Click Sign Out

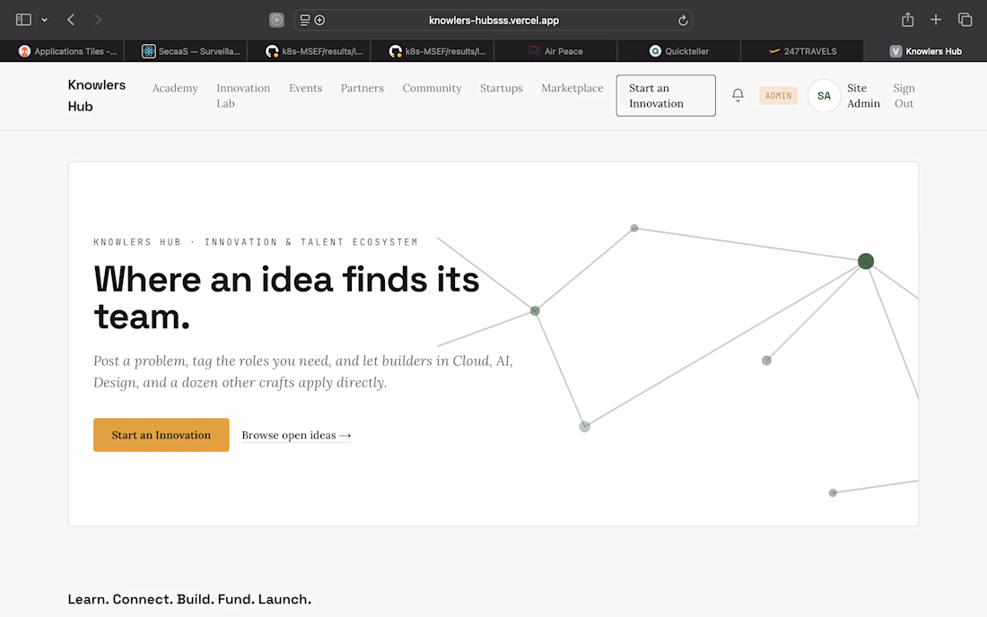(904, 96)
